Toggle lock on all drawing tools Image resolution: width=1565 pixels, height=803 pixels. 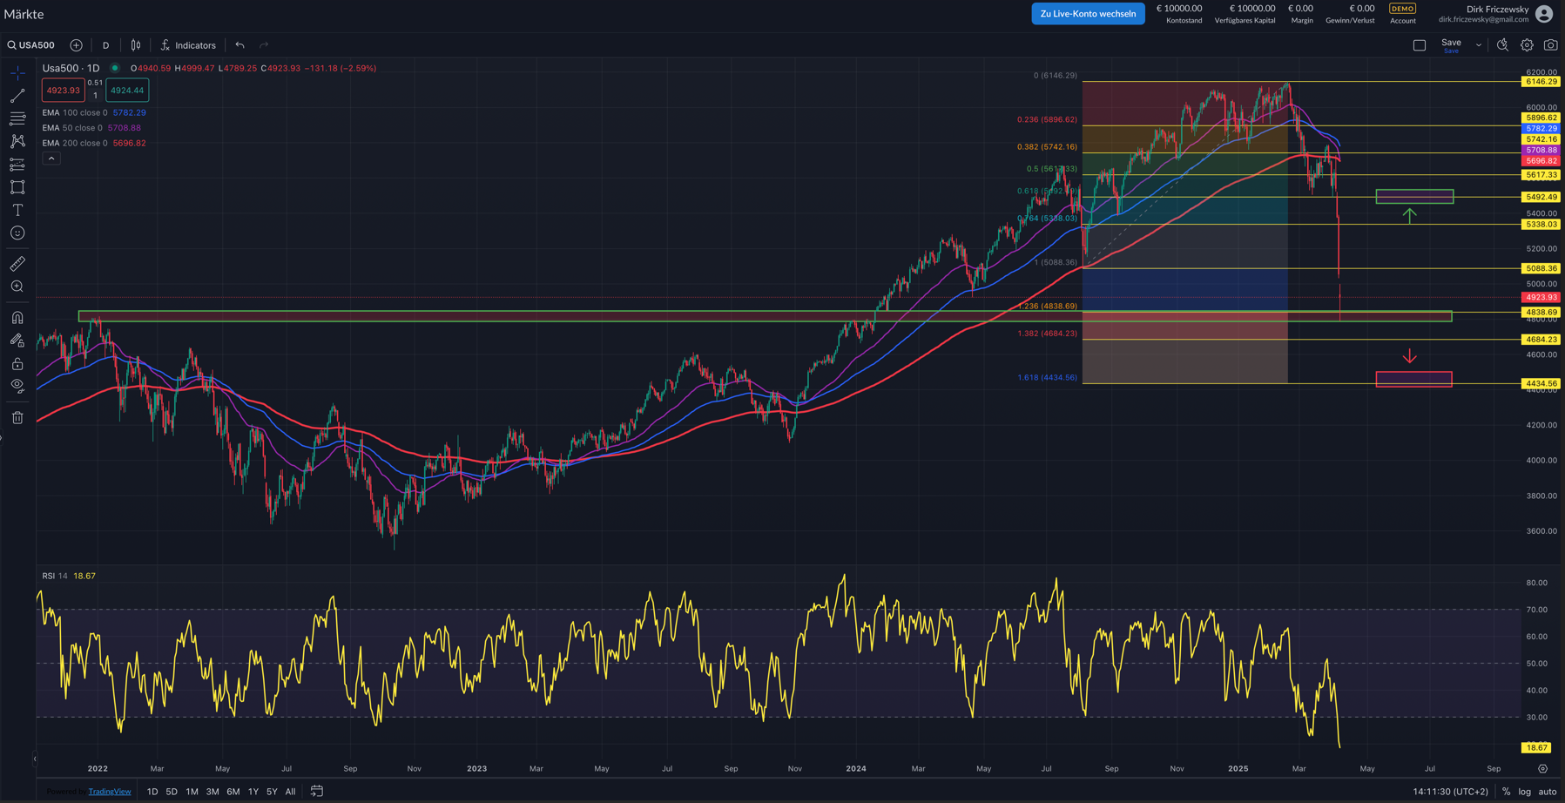[17, 363]
